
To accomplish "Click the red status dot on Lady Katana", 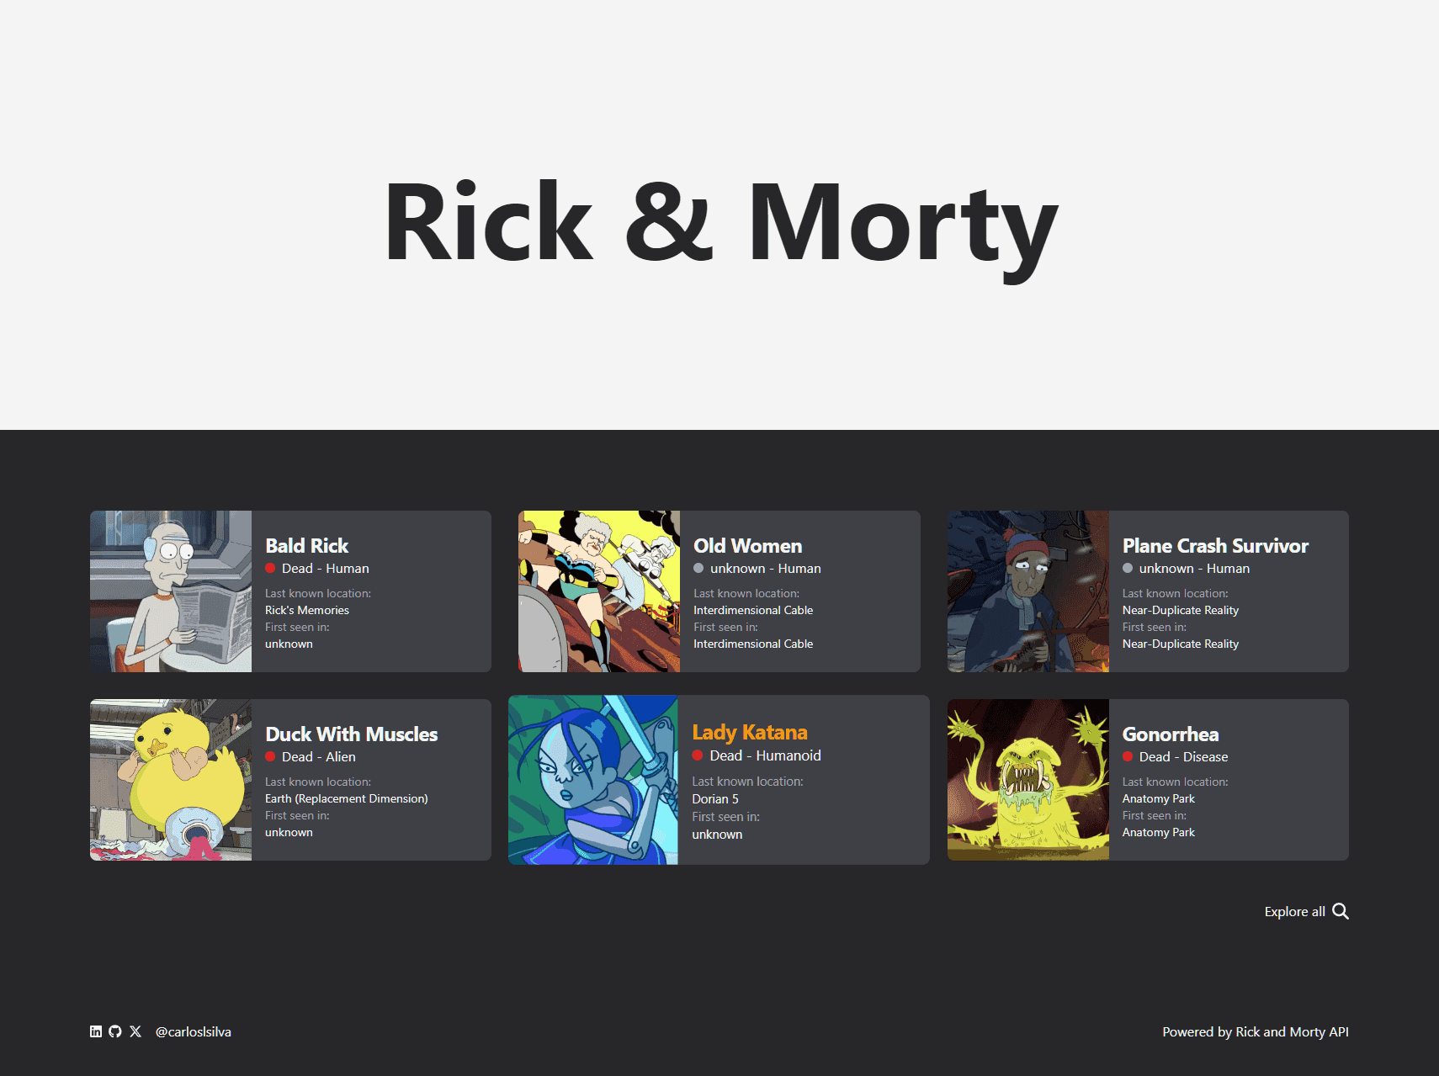I will [x=698, y=755].
